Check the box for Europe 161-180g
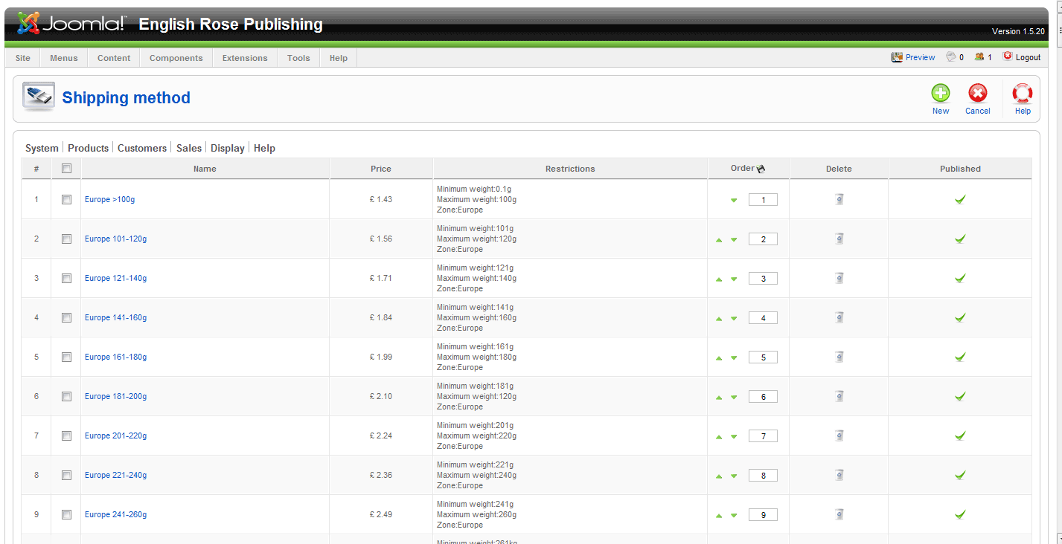The image size is (1062, 544). [x=66, y=357]
